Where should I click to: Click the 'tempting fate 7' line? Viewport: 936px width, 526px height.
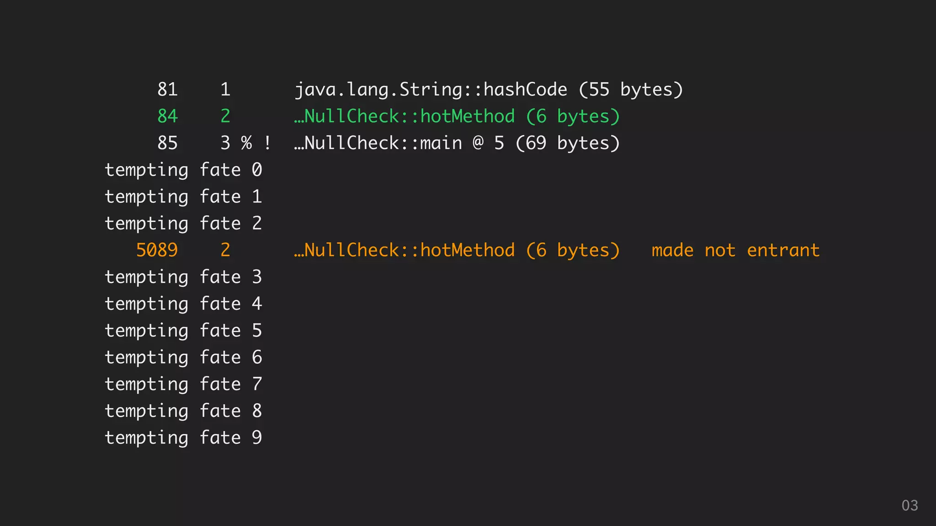183,384
